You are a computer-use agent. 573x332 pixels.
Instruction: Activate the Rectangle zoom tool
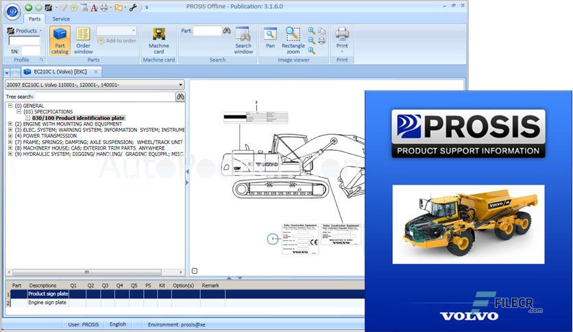pyautogui.click(x=293, y=40)
